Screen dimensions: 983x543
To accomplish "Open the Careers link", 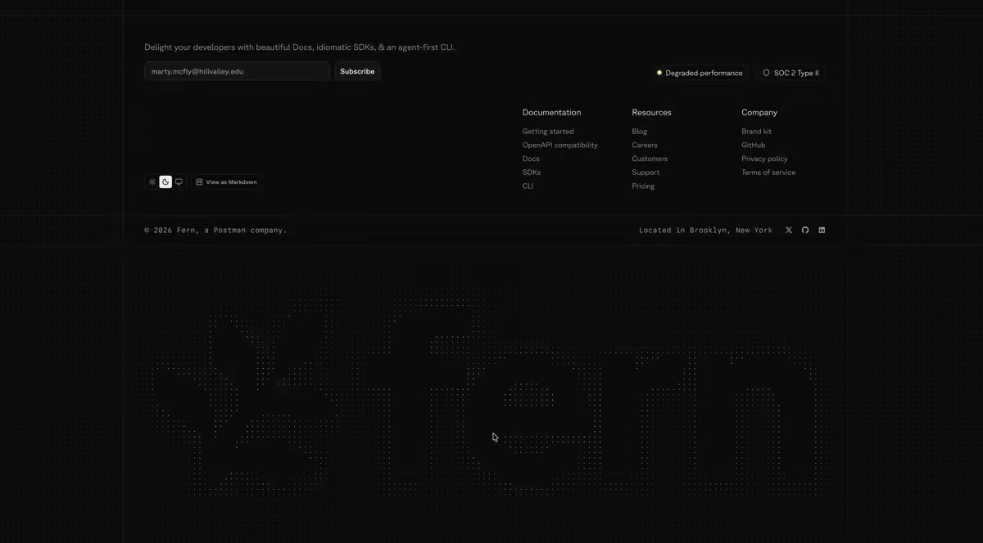I will point(645,146).
